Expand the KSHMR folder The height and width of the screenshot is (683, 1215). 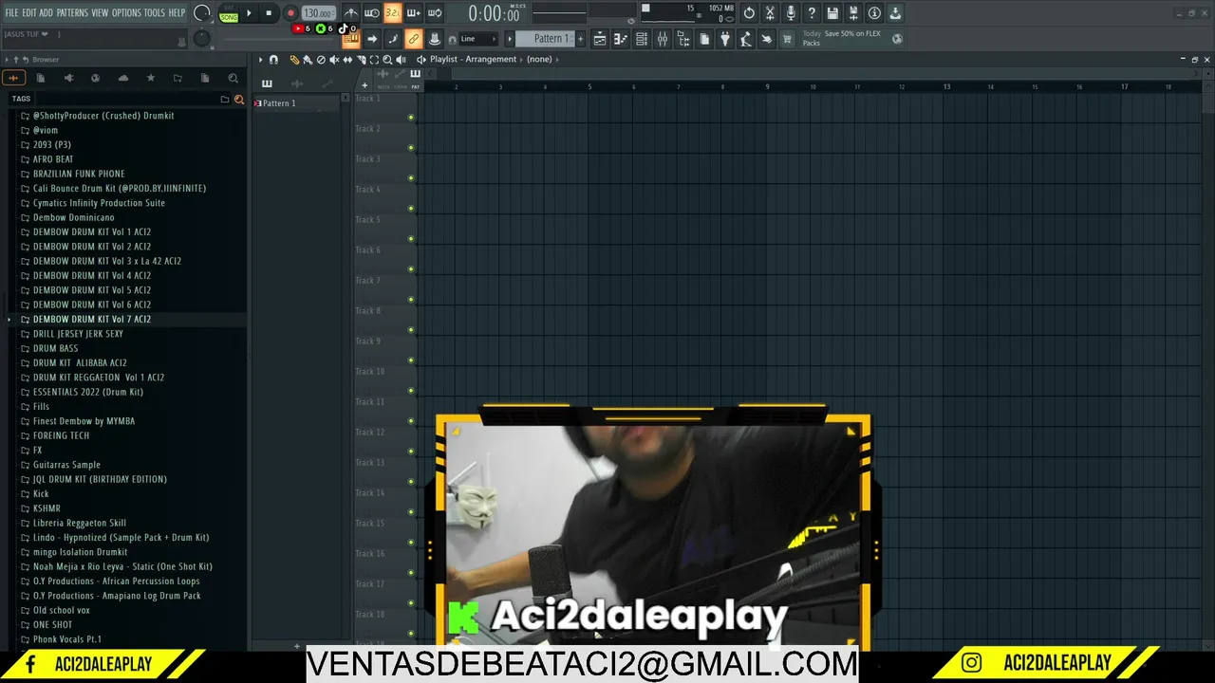tap(47, 508)
